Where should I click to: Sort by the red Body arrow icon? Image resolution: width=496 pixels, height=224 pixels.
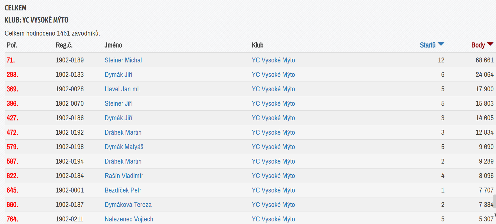(490, 44)
